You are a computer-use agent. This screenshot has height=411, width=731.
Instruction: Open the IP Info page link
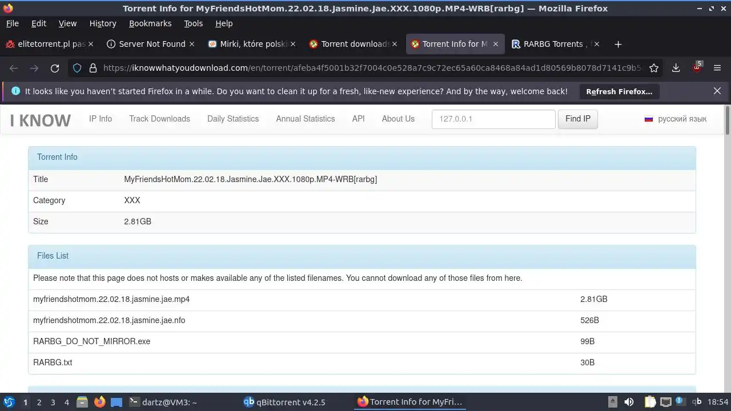[101, 119]
